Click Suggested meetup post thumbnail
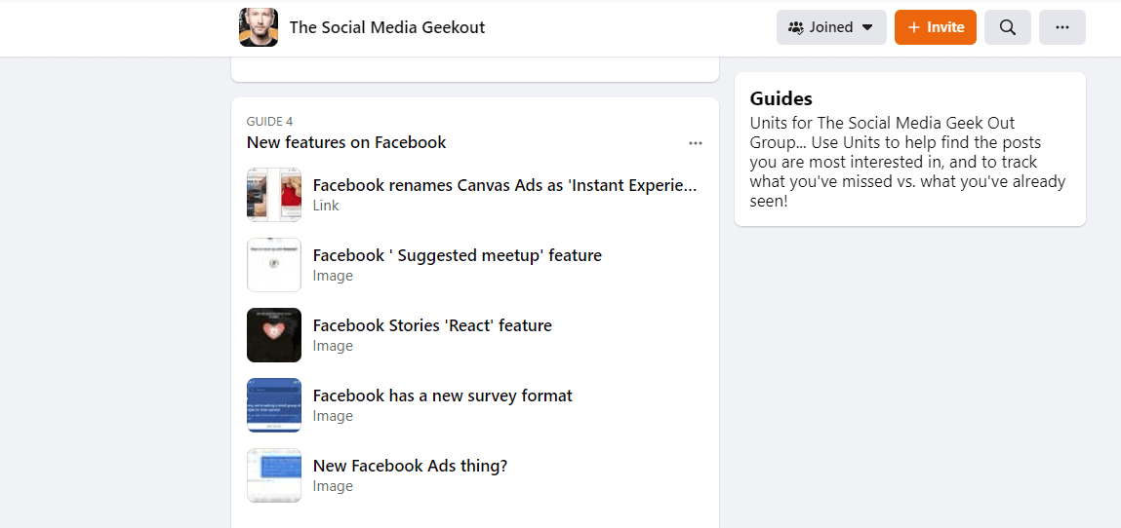1121x528 pixels. [274, 265]
